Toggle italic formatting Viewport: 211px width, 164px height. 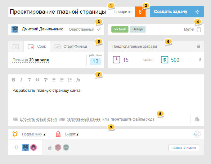click(x=21, y=80)
